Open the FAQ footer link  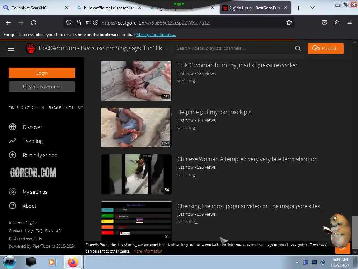pos(39,231)
